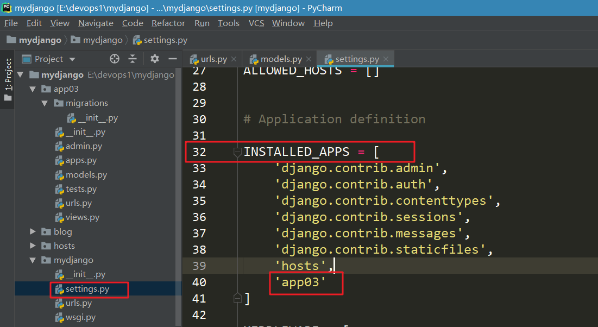The height and width of the screenshot is (327, 598).
Task: Select tests.py in the project tree
Action: tap(76, 189)
